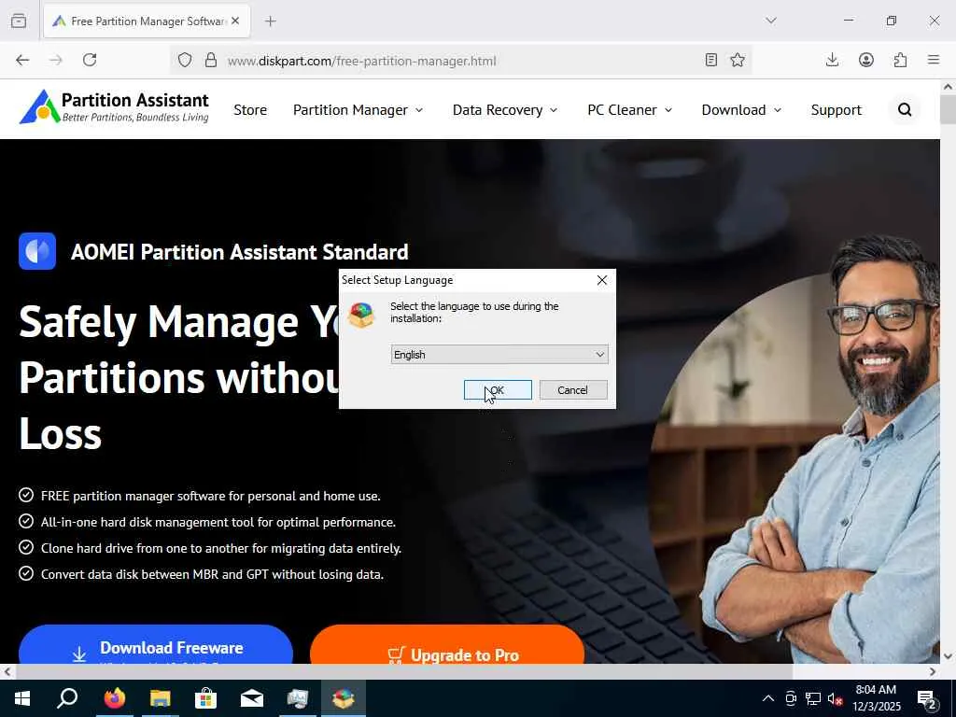Click 'FREE partition manager software' bullet text
Screen dimensions: 956x717
coord(210,496)
